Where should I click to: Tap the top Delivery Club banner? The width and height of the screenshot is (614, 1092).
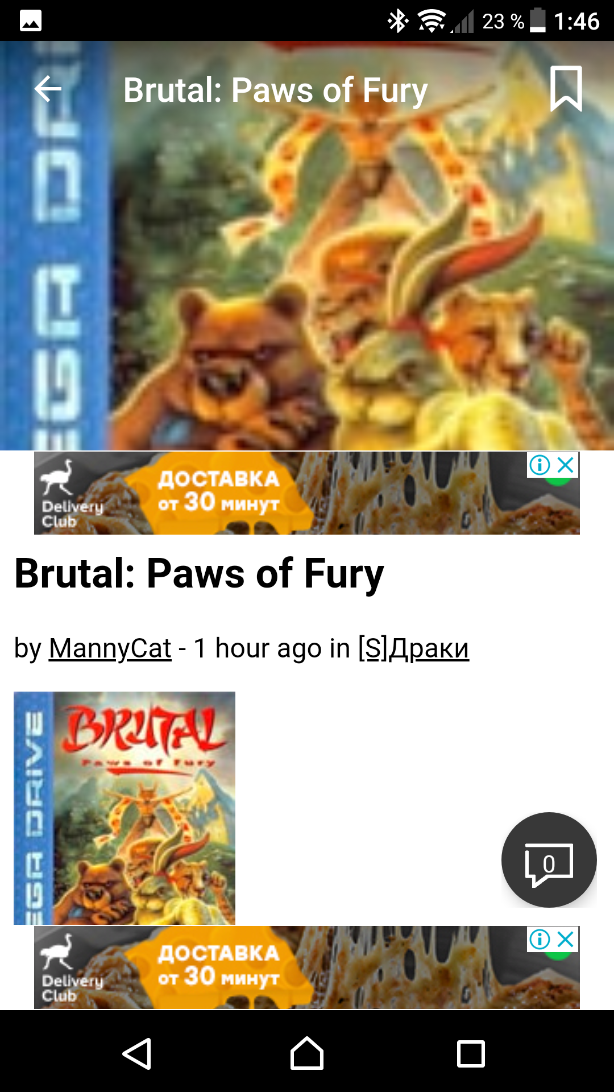point(307,493)
